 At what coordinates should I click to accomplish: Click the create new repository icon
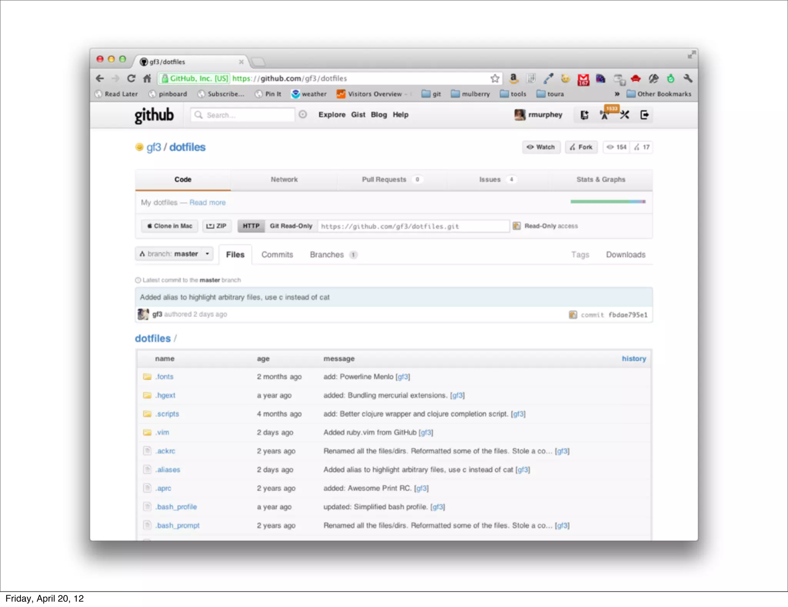[x=584, y=115]
